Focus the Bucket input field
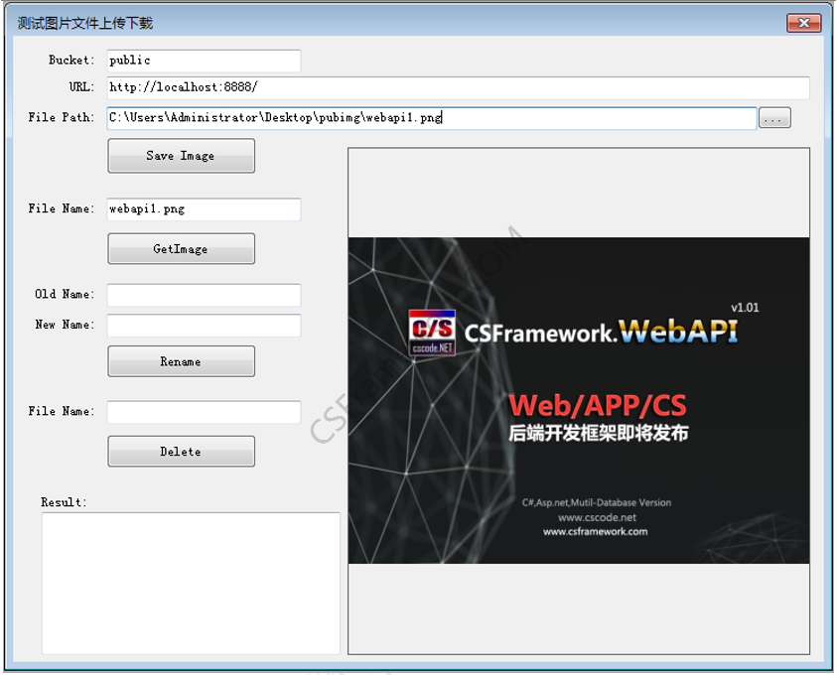Image resolution: width=837 pixels, height=675 pixels. (204, 61)
